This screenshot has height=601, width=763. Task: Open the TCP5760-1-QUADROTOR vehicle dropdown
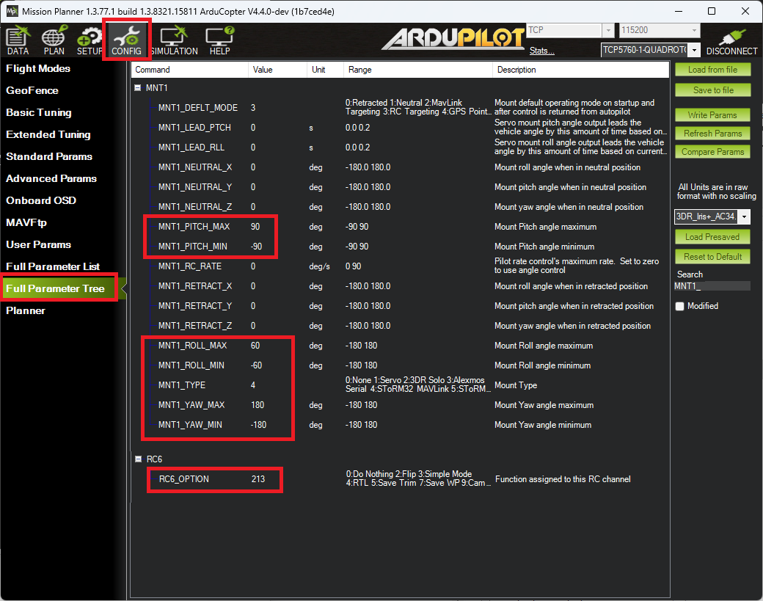[694, 50]
